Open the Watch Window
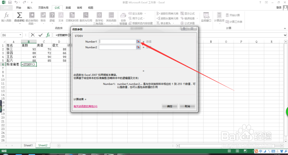Screen dimensions: 288x155 click(x=206, y=17)
